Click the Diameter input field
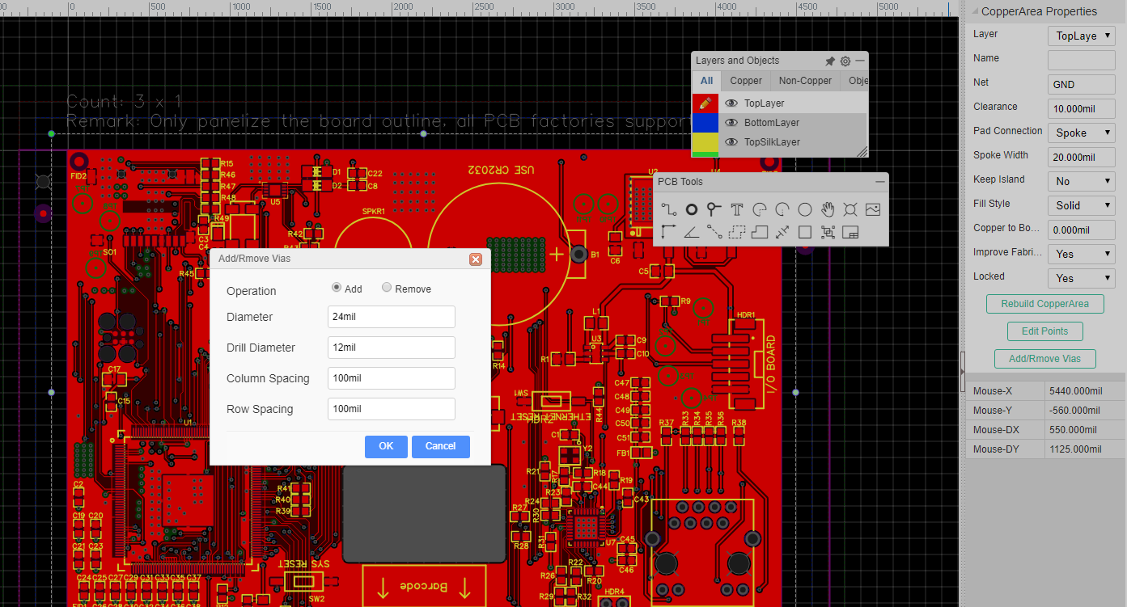 [392, 317]
